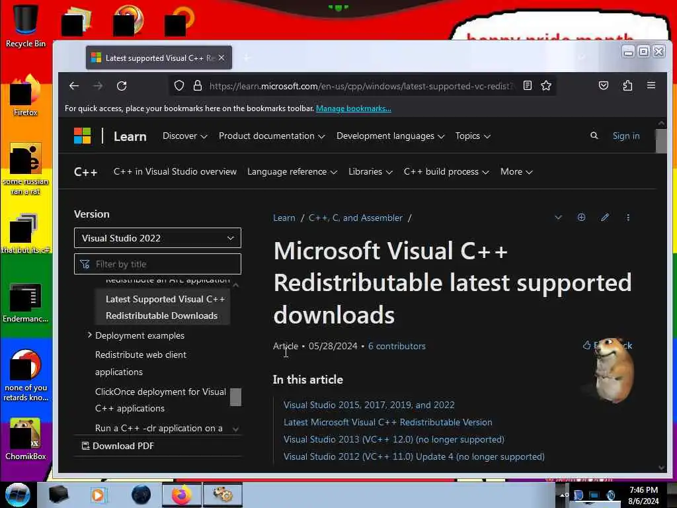Close the Latest supported Visual C++ tab

[221, 58]
